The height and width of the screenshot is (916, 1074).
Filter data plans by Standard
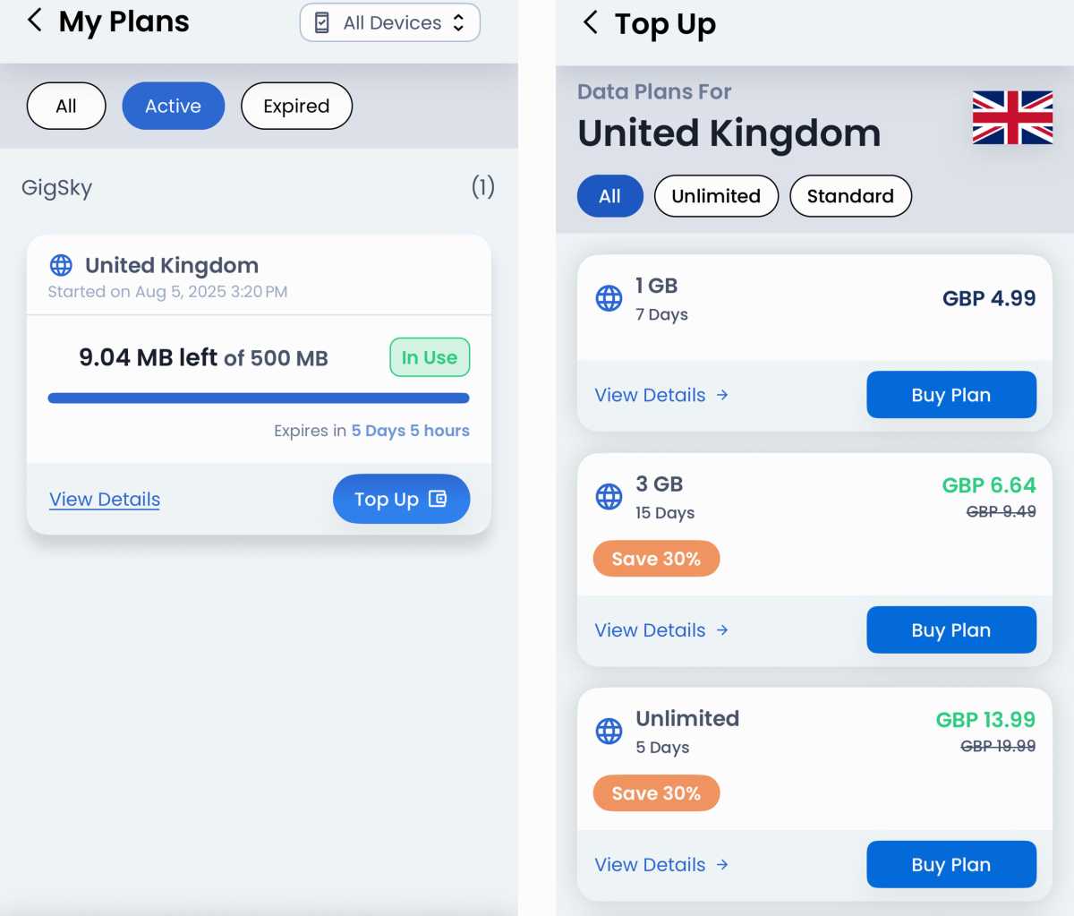click(x=850, y=196)
